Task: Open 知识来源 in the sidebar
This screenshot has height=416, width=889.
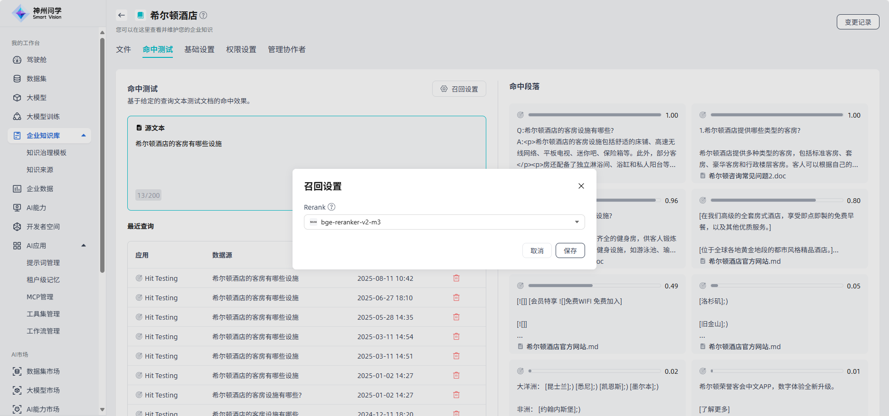Action: tap(40, 170)
